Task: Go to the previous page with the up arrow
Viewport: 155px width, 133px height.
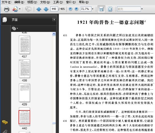Action: point(39,9)
